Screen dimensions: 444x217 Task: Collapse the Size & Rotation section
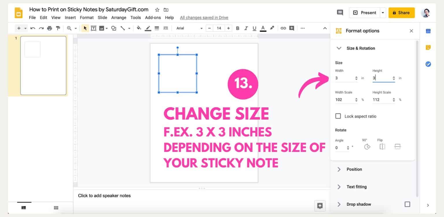click(338, 48)
